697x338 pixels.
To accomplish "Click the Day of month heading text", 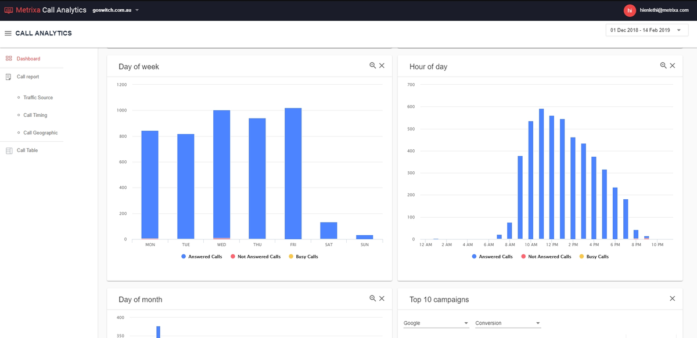I will [x=141, y=300].
